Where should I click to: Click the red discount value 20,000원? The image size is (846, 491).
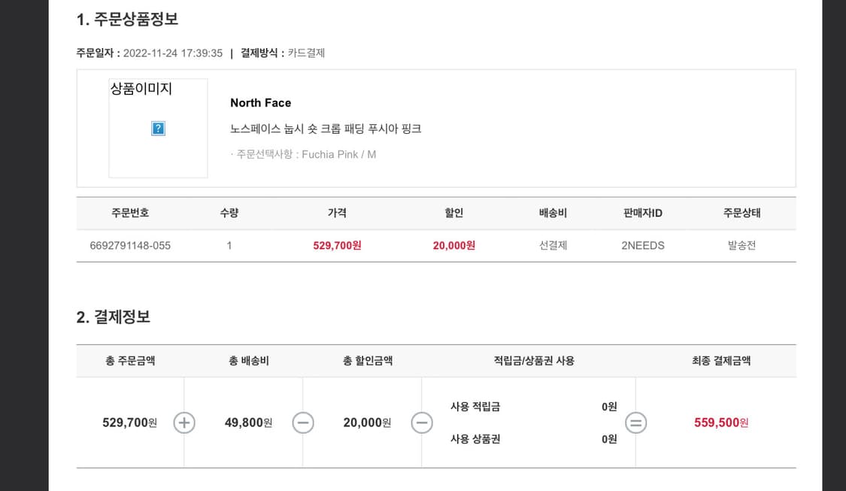click(454, 244)
